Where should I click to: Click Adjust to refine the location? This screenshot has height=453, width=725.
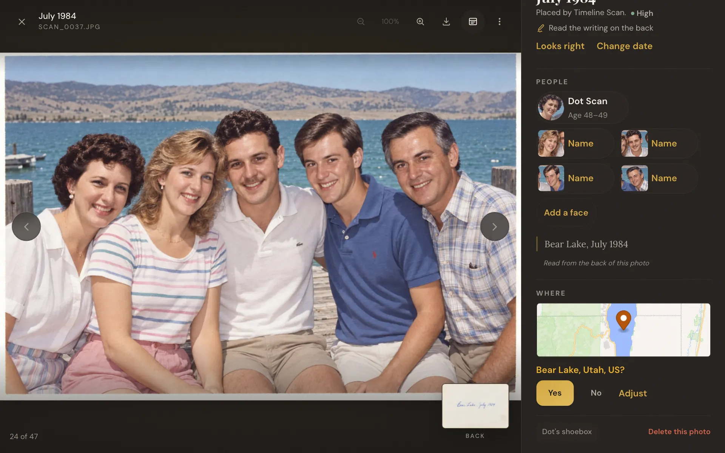(x=632, y=393)
